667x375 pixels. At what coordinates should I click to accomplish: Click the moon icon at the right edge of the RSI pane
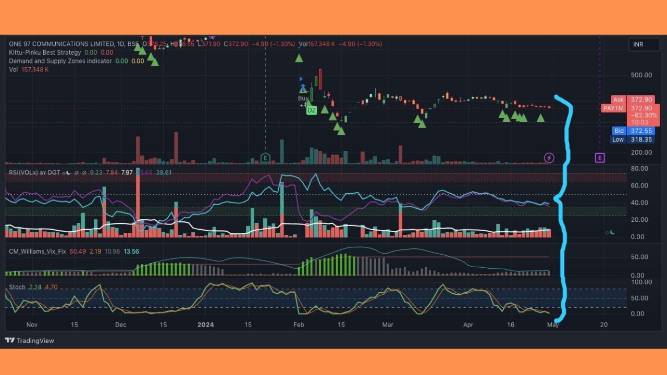tap(612, 232)
